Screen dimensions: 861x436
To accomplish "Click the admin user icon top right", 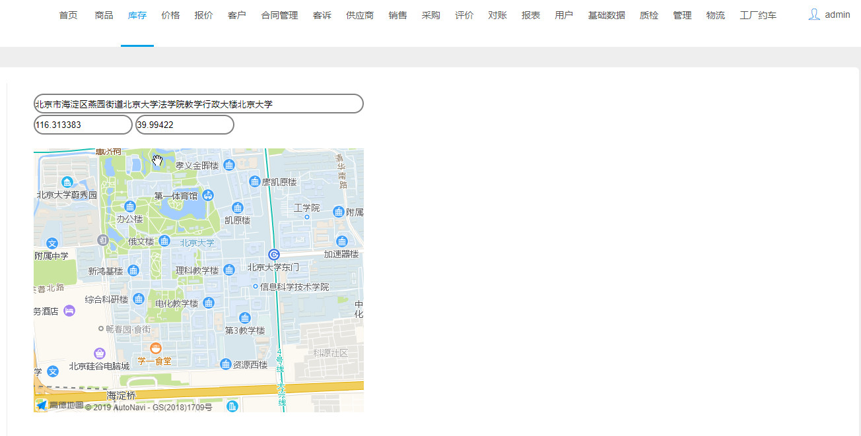I will click(815, 15).
